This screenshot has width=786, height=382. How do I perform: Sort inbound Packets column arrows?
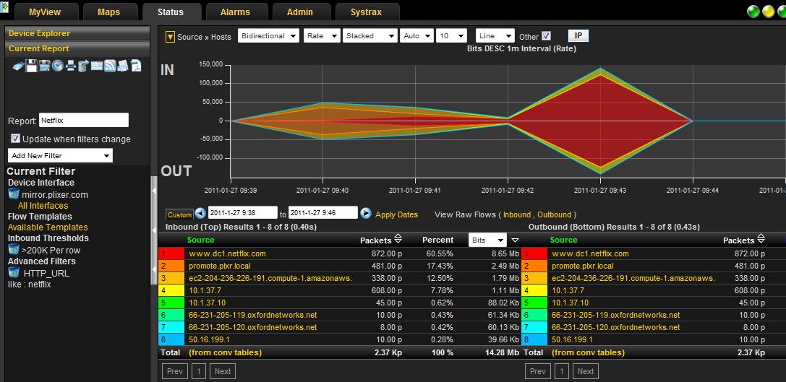click(398, 239)
